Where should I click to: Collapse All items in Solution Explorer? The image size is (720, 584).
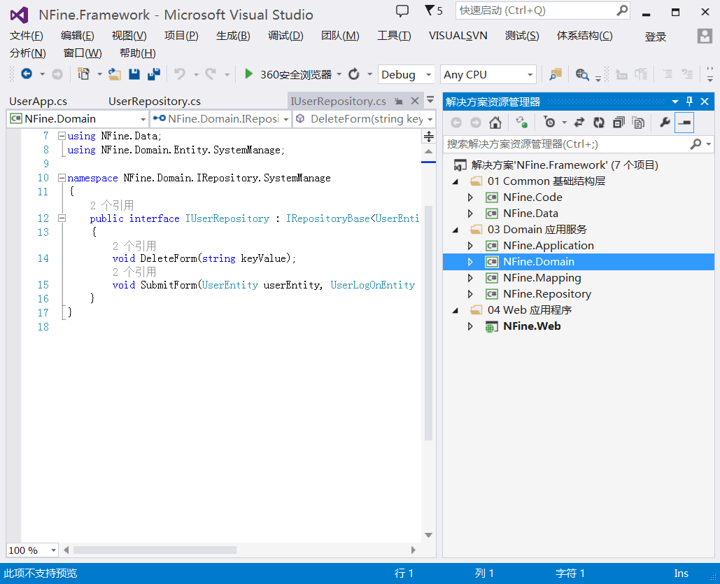point(619,123)
